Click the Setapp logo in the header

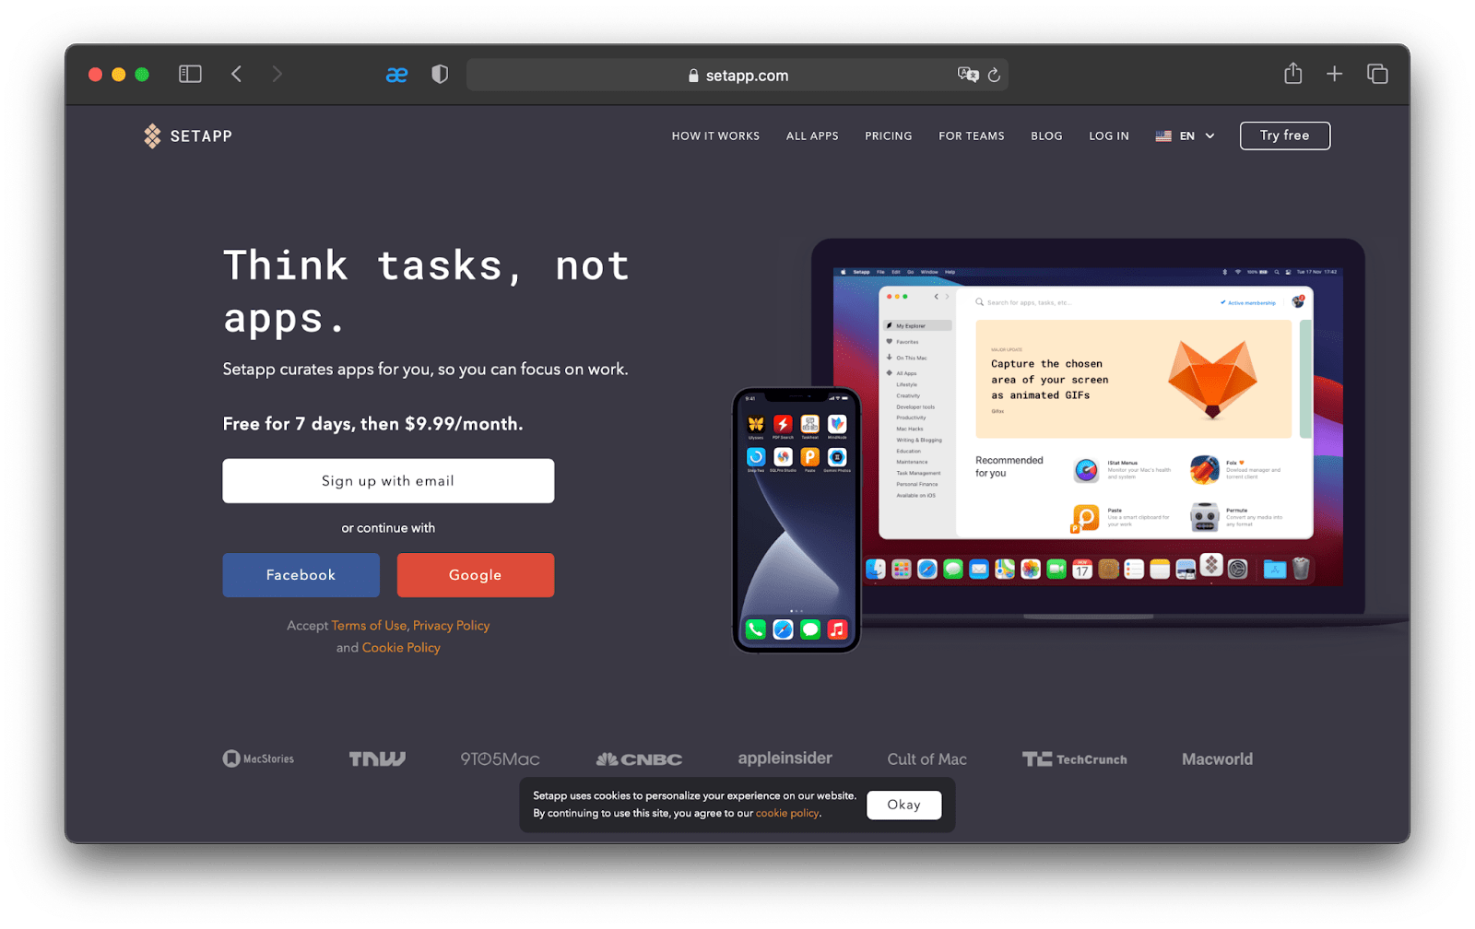187,135
